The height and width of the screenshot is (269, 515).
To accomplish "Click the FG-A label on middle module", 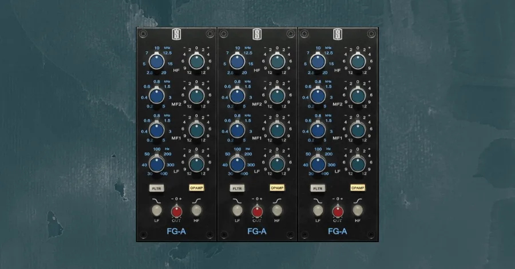I will (257, 231).
